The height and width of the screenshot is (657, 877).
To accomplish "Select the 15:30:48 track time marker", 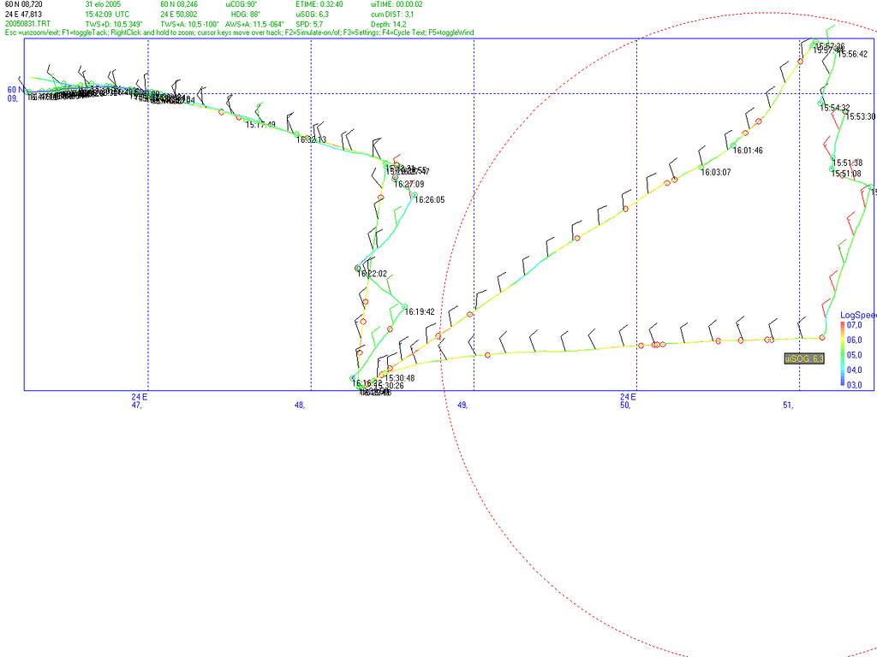I will coord(399,378).
